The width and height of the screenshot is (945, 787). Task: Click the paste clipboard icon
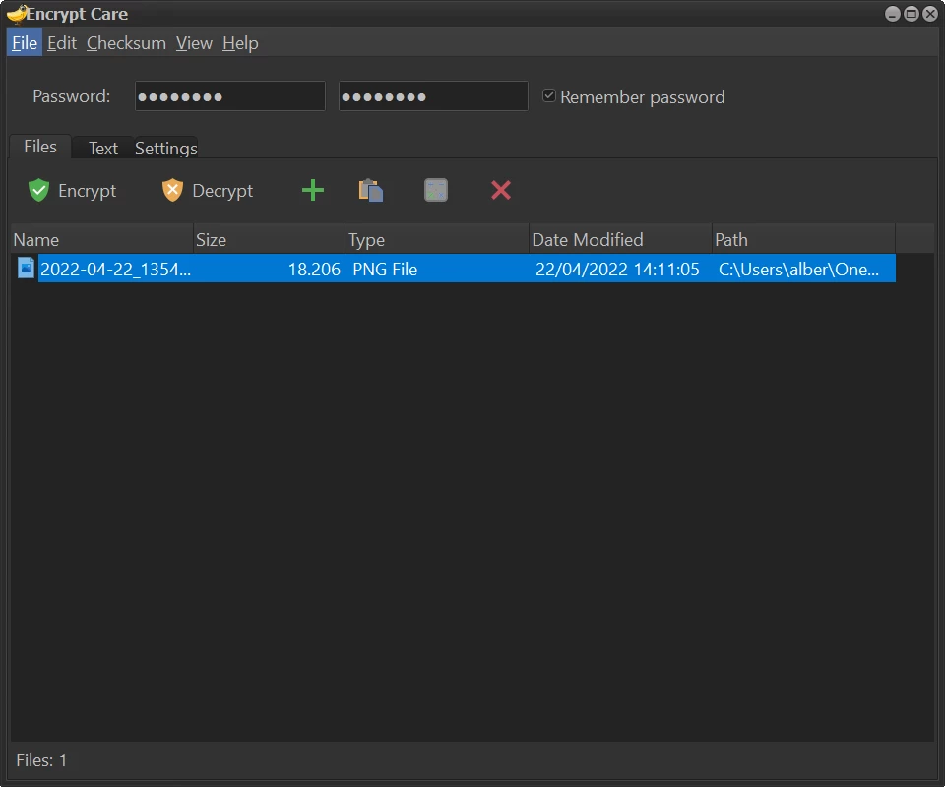tap(371, 190)
